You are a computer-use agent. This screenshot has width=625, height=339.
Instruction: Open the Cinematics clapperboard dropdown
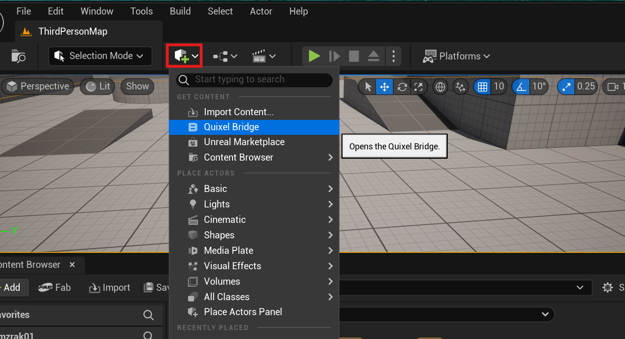coord(264,56)
